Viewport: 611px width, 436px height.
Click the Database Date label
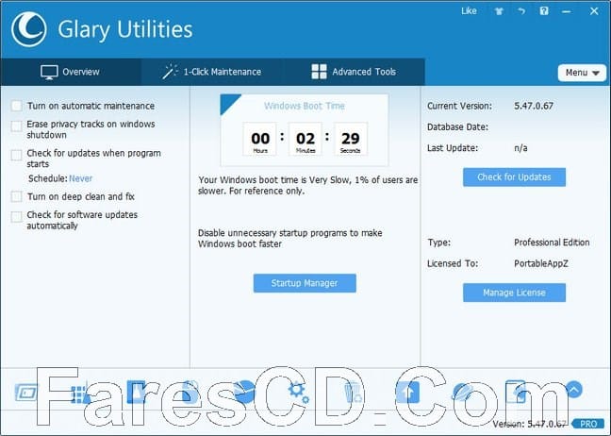click(x=457, y=127)
